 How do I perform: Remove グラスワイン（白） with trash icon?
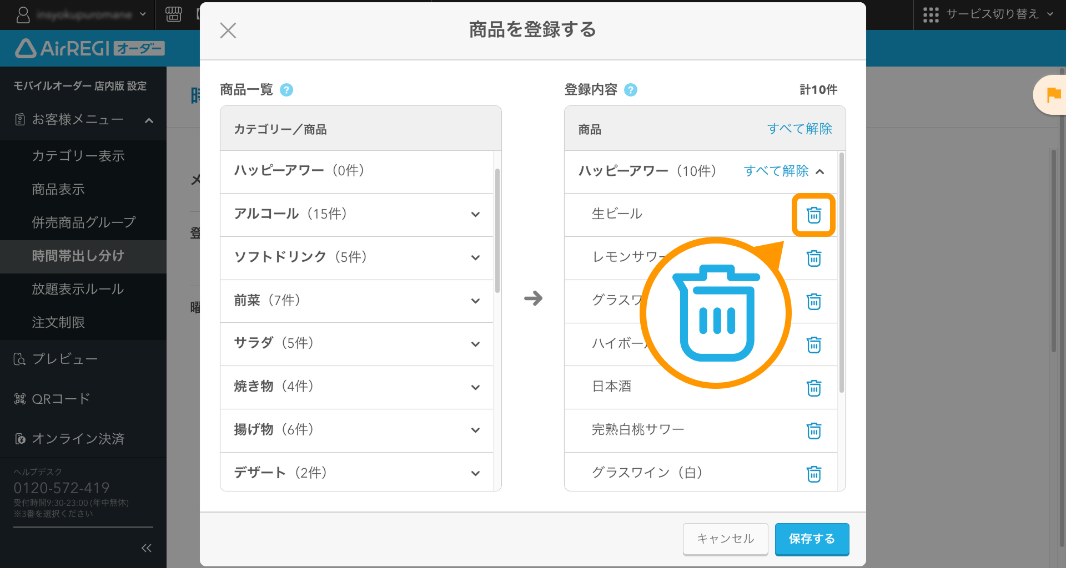pos(813,474)
